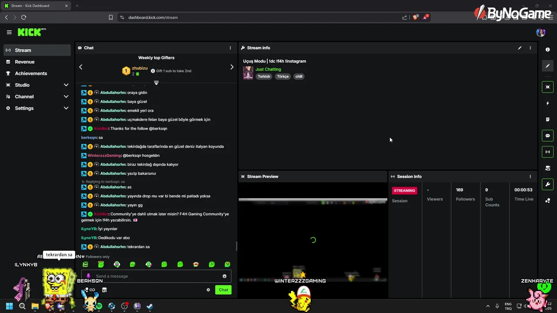Bookmark this page icon
Screen dimensions: 557x313
click(x=111, y=17)
